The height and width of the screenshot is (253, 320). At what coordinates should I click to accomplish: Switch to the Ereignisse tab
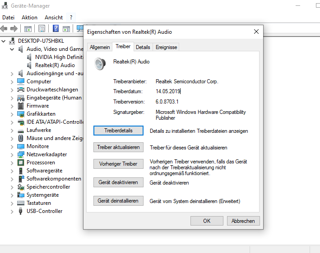point(167,47)
